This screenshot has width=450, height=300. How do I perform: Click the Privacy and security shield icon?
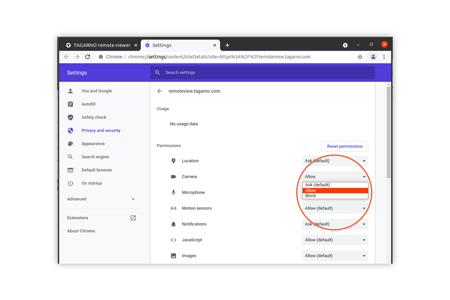[x=70, y=130]
